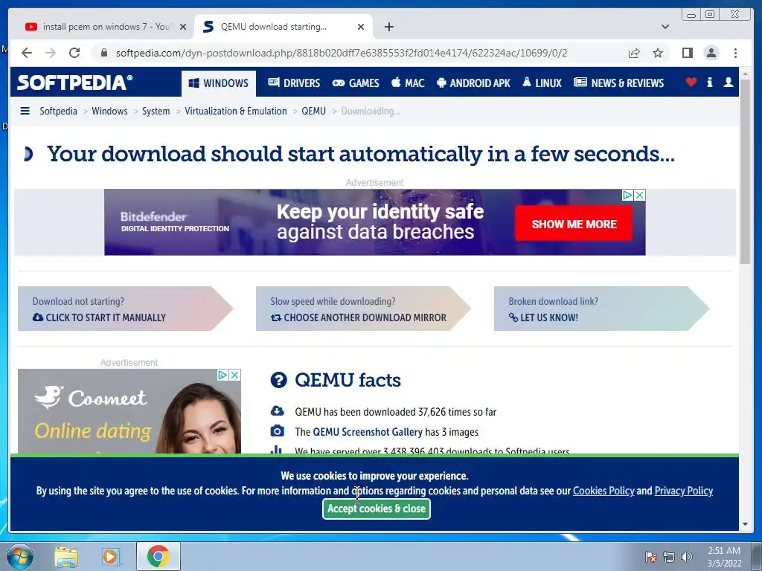Open the Games category
The width and height of the screenshot is (762, 571).
point(356,83)
